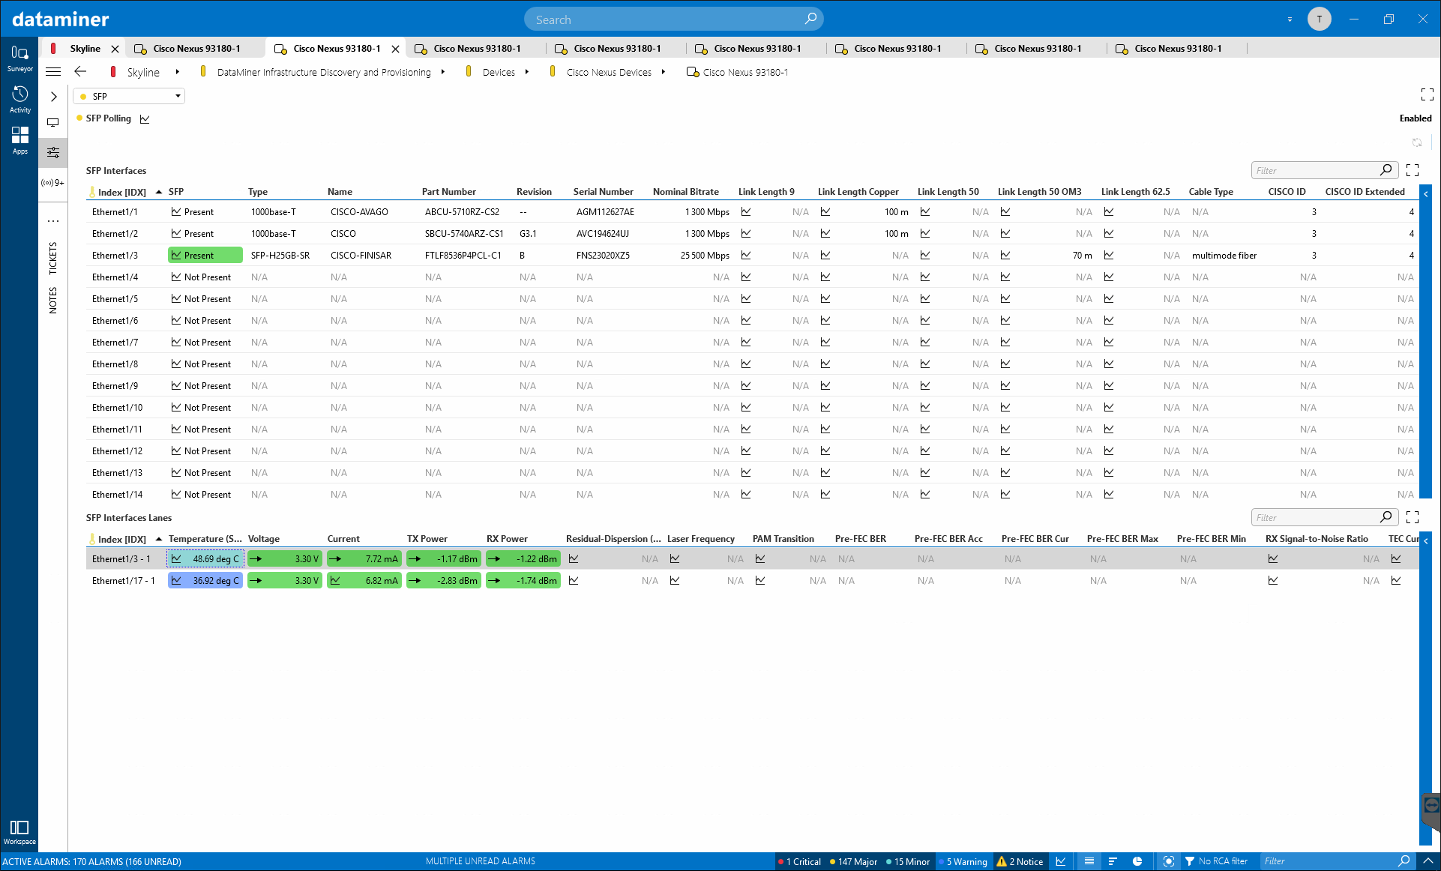Screen dimensions: 1441x871
Task: Open the pie chart report icon in alarm bar
Action: click(x=1137, y=862)
